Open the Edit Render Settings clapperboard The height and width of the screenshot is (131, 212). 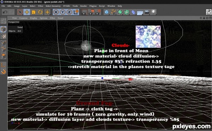(98, 12)
